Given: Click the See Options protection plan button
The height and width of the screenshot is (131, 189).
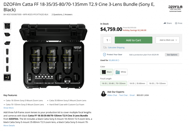Looking at the screenshot, I should click(x=172, y=55).
